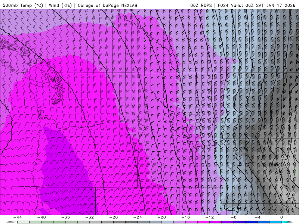Pick the dark blue swatch in the colorbar
The height and width of the screenshot is (224, 299).
252,222
